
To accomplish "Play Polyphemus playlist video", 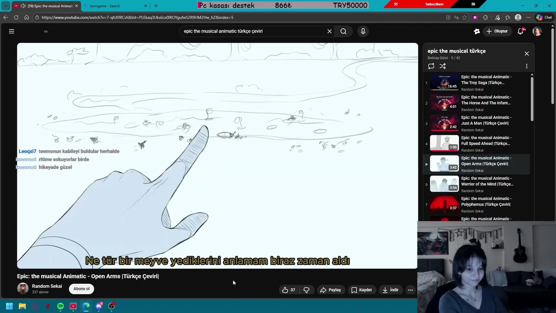I will [x=477, y=204].
